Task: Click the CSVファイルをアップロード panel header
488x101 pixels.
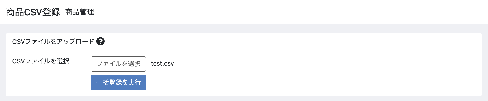Action: coord(244,42)
